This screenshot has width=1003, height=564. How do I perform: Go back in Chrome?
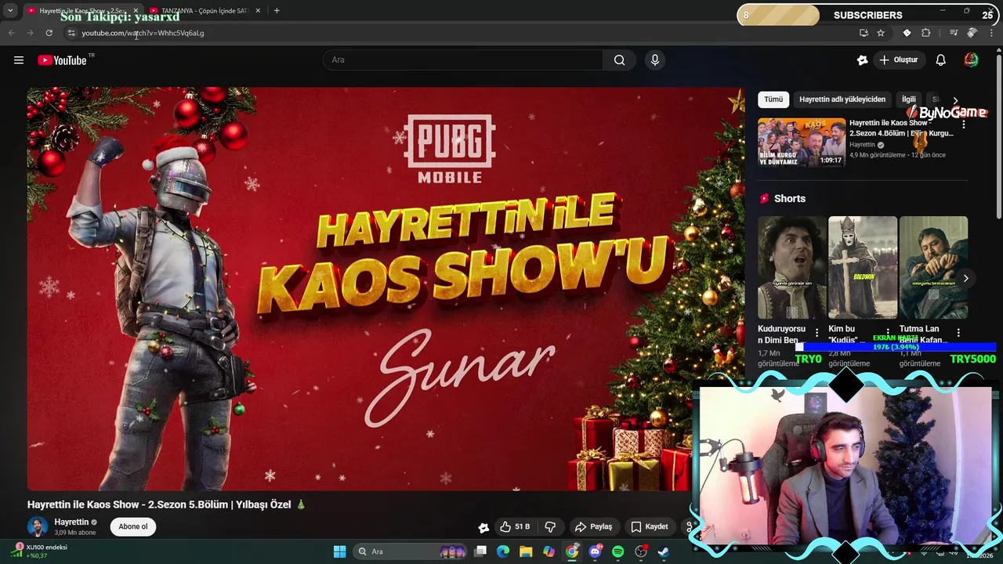[x=11, y=33]
